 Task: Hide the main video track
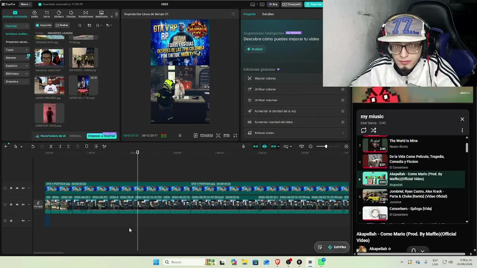tap(17, 204)
